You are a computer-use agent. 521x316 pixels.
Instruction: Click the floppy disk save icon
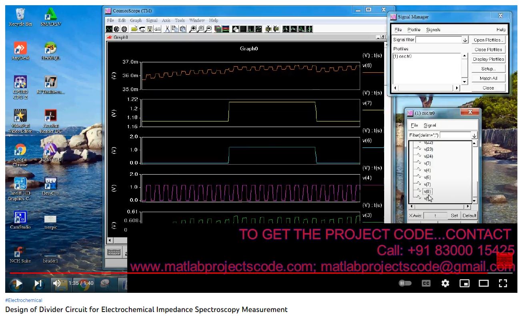point(150,29)
